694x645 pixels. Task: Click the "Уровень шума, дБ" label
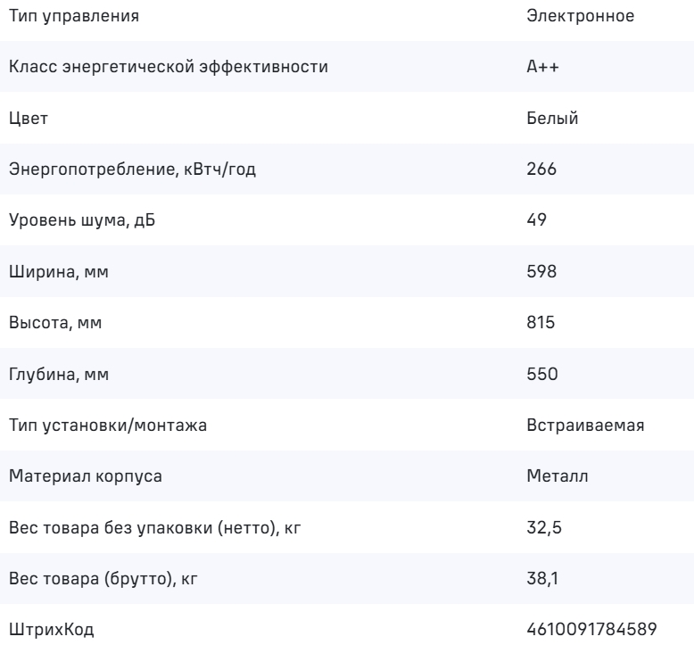[85, 220]
